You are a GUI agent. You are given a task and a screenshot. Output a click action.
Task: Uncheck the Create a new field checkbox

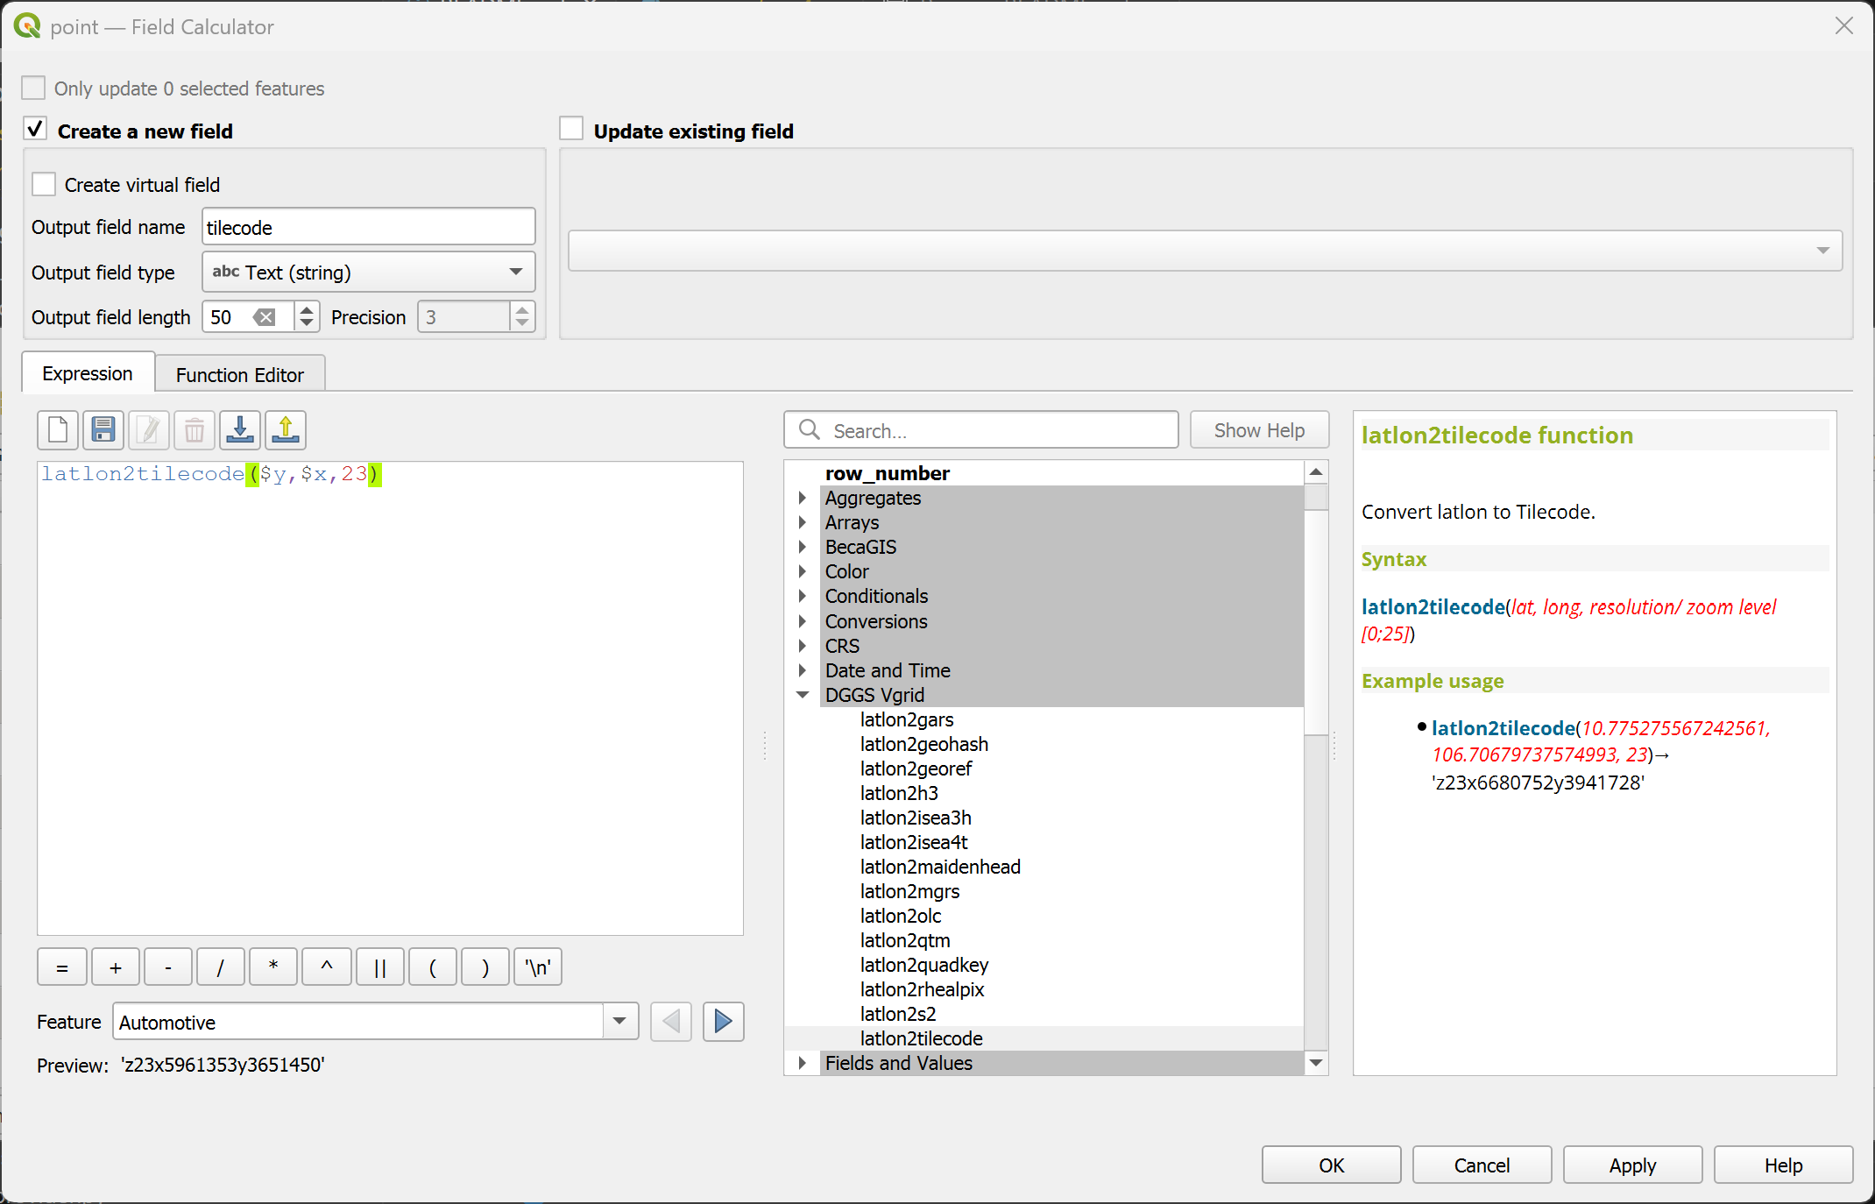pos(35,130)
